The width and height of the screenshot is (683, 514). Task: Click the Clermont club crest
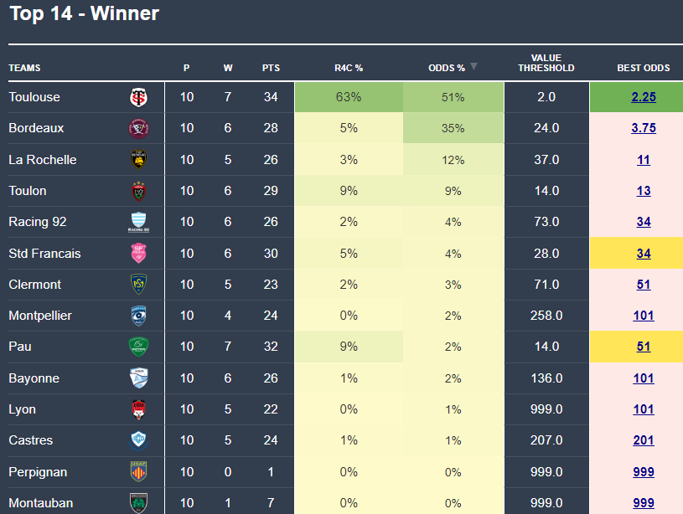click(138, 285)
